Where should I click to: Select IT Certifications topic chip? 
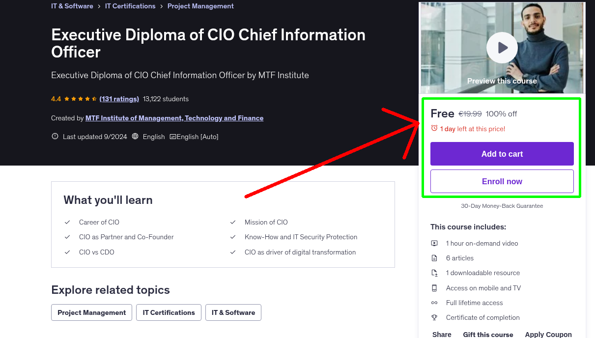point(169,312)
